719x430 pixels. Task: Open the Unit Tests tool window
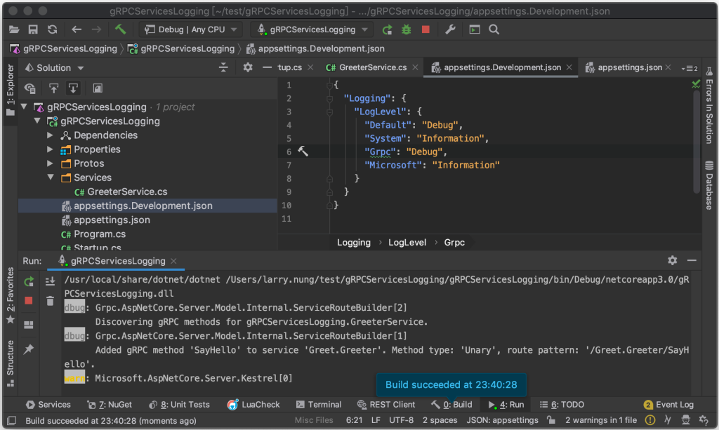point(179,405)
